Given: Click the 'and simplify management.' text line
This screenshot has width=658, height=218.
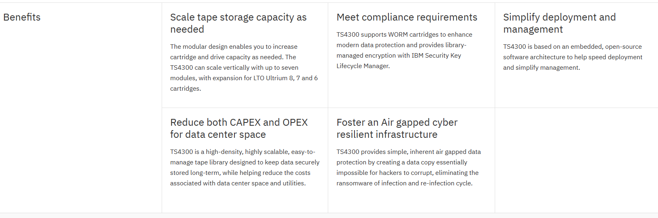Looking at the screenshot, I should (x=541, y=68).
